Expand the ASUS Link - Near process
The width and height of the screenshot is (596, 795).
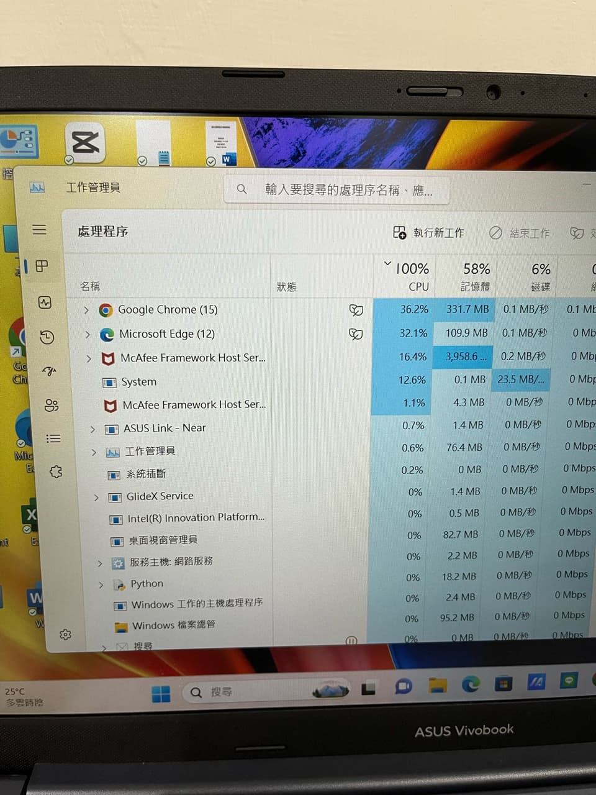click(93, 429)
